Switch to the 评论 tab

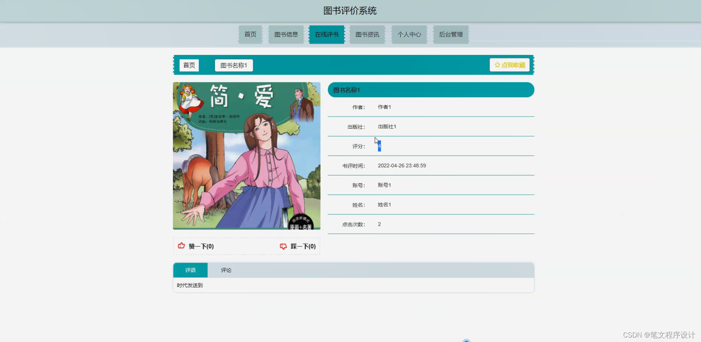pyautogui.click(x=226, y=270)
